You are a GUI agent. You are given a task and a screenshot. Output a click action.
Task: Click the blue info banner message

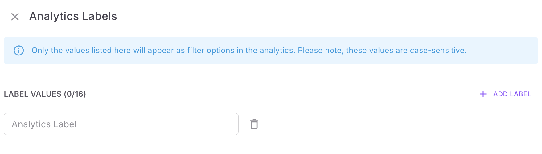click(249, 51)
